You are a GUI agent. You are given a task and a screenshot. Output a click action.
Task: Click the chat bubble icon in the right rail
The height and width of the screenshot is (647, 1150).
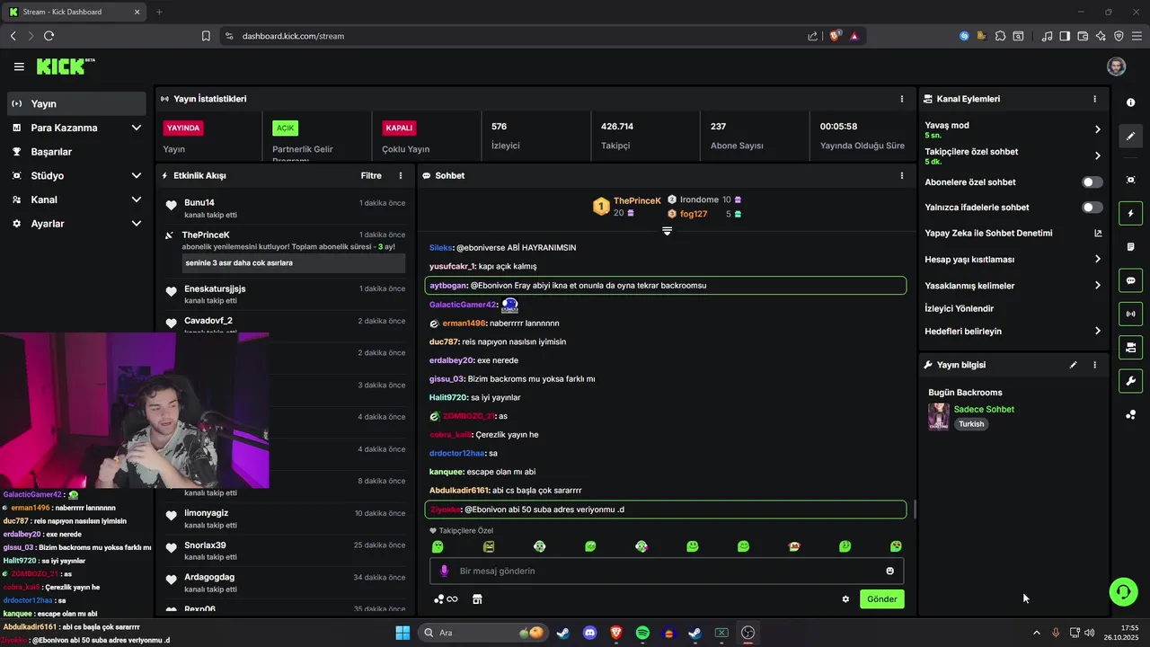tap(1130, 280)
